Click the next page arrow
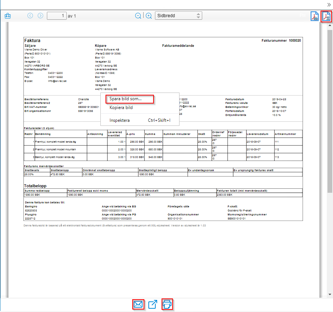 point(40,16)
